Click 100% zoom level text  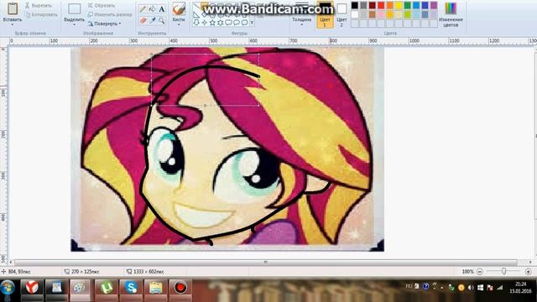click(x=467, y=272)
